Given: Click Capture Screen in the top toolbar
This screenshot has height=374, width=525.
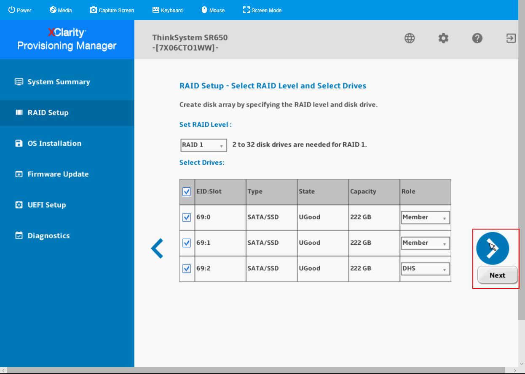Looking at the screenshot, I should 112,10.
